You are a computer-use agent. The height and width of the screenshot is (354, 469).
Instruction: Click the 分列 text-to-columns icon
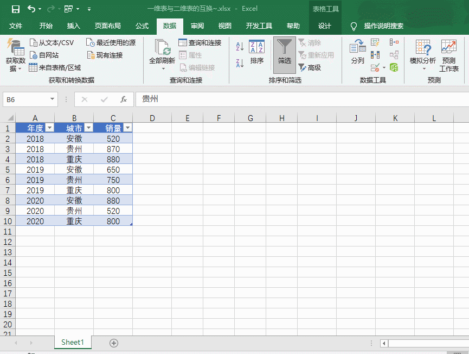357,52
